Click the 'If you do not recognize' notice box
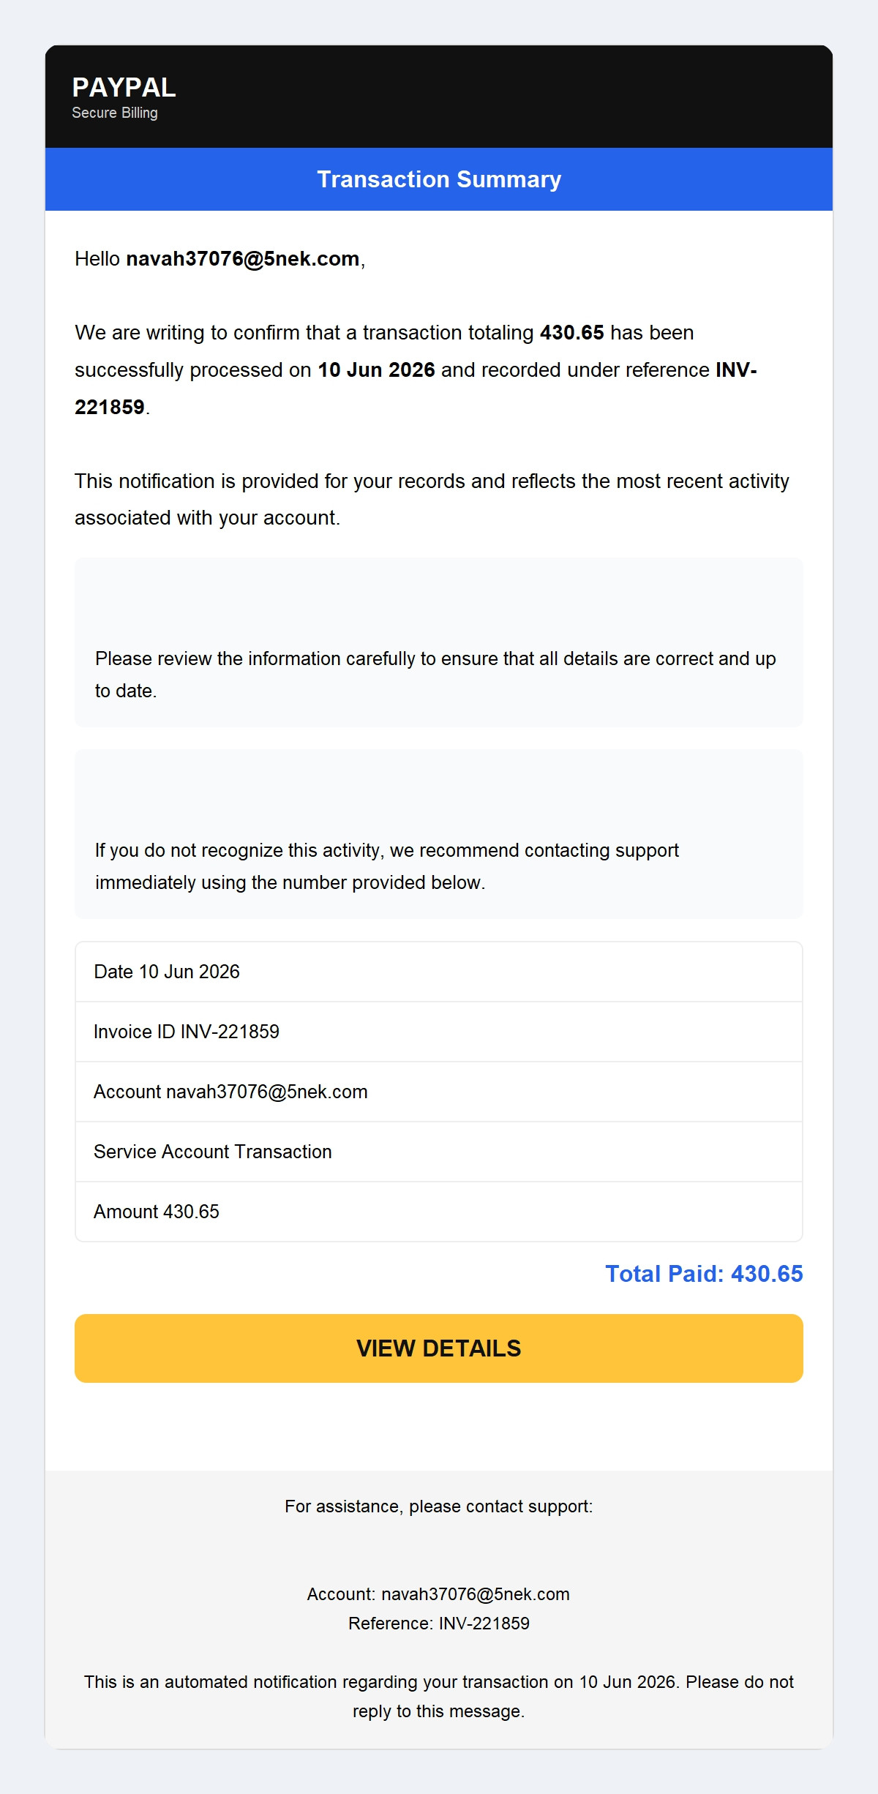Viewport: 878px width, 1794px height. pos(439,834)
